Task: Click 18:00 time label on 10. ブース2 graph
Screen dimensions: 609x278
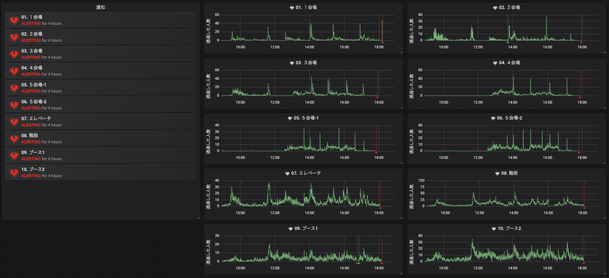Action: coord(582,268)
